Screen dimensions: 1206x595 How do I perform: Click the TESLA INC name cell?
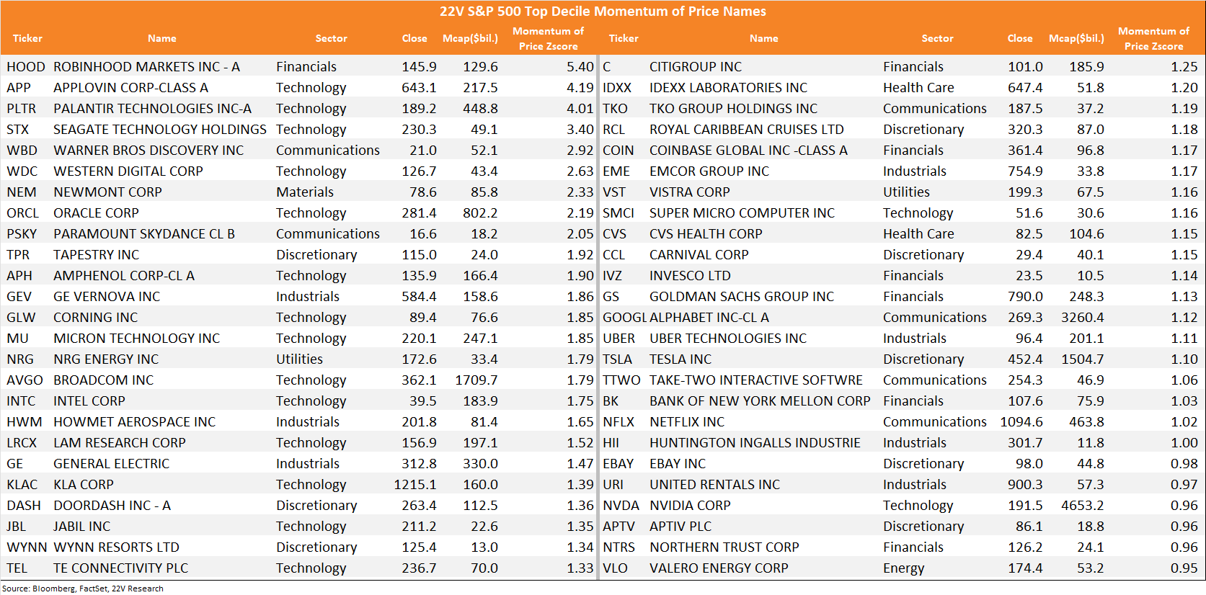(x=680, y=359)
